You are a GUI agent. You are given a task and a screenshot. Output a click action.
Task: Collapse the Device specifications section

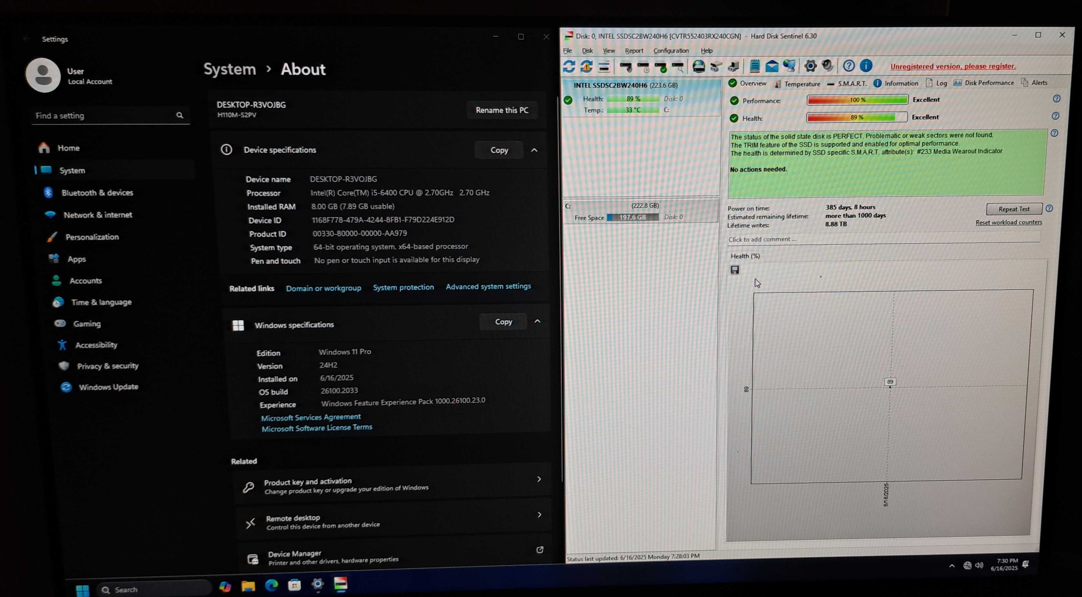(x=534, y=150)
